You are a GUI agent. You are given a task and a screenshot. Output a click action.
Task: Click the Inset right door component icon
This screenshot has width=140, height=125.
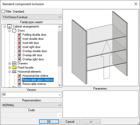(x=19, y=47)
